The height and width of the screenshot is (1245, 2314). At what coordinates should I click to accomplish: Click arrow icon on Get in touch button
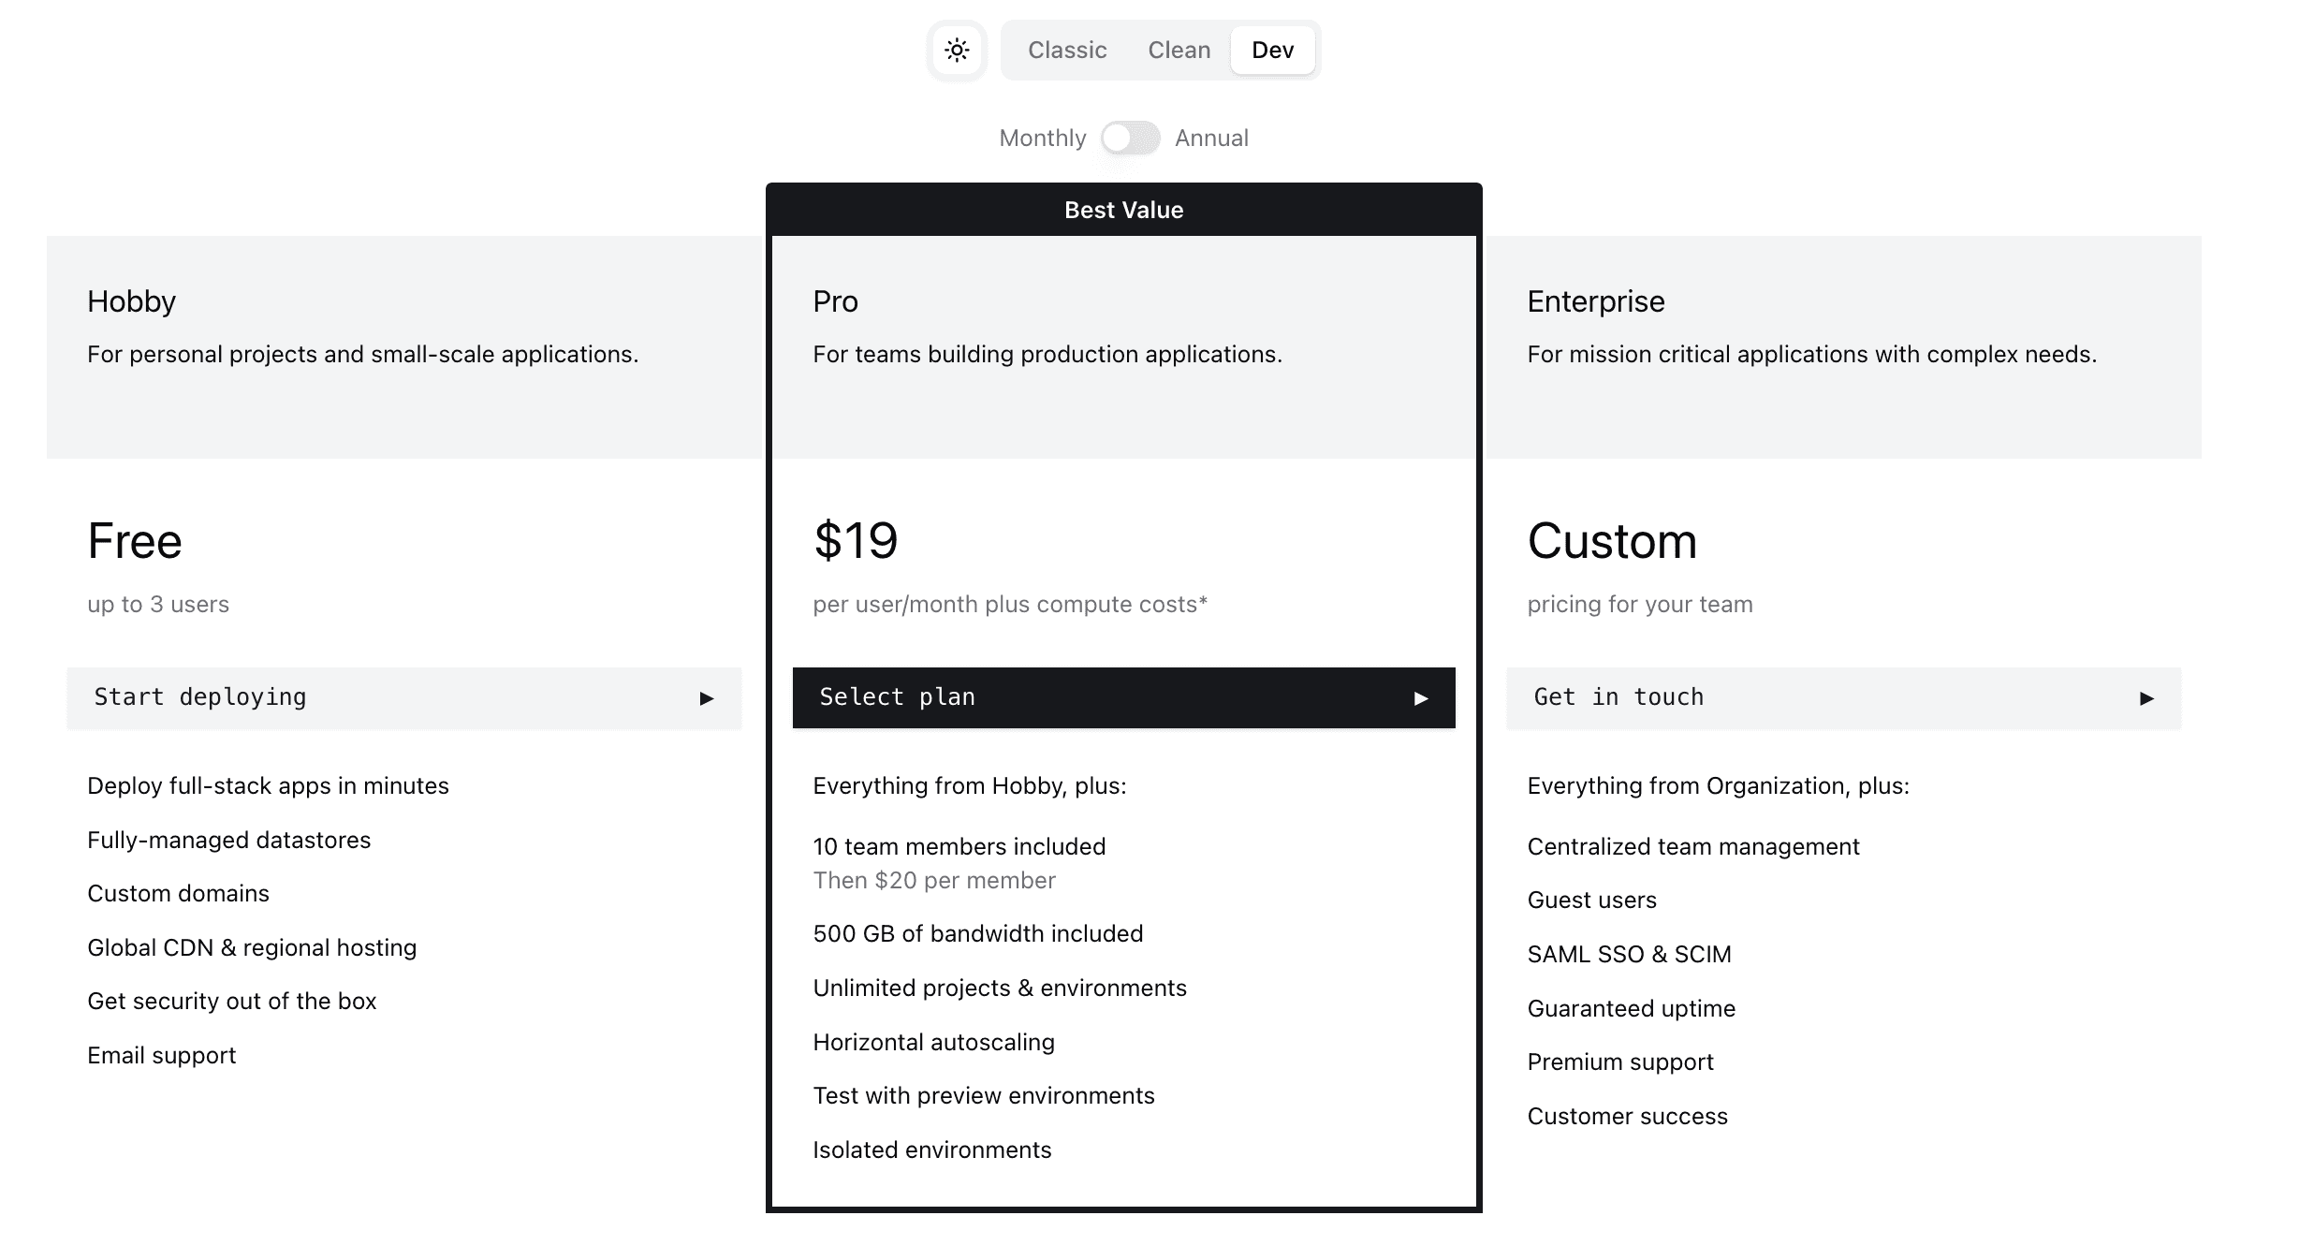click(2146, 698)
